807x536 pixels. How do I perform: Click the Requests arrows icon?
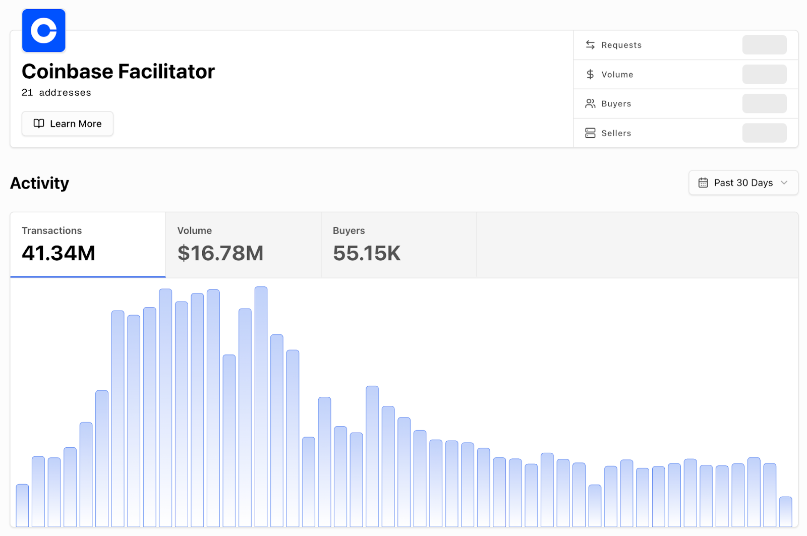tap(590, 45)
